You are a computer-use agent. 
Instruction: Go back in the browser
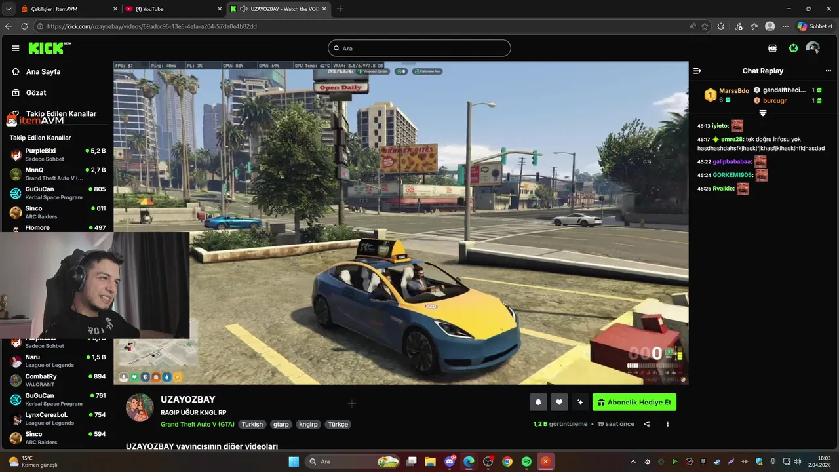point(9,26)
